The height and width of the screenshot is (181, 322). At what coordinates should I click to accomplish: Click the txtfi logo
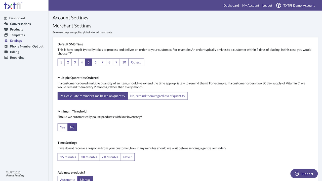point(12,5)
